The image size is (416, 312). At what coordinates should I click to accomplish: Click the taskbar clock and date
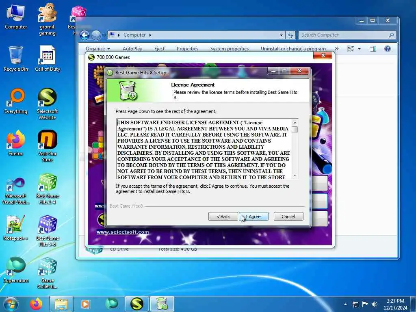pos(395,304)
